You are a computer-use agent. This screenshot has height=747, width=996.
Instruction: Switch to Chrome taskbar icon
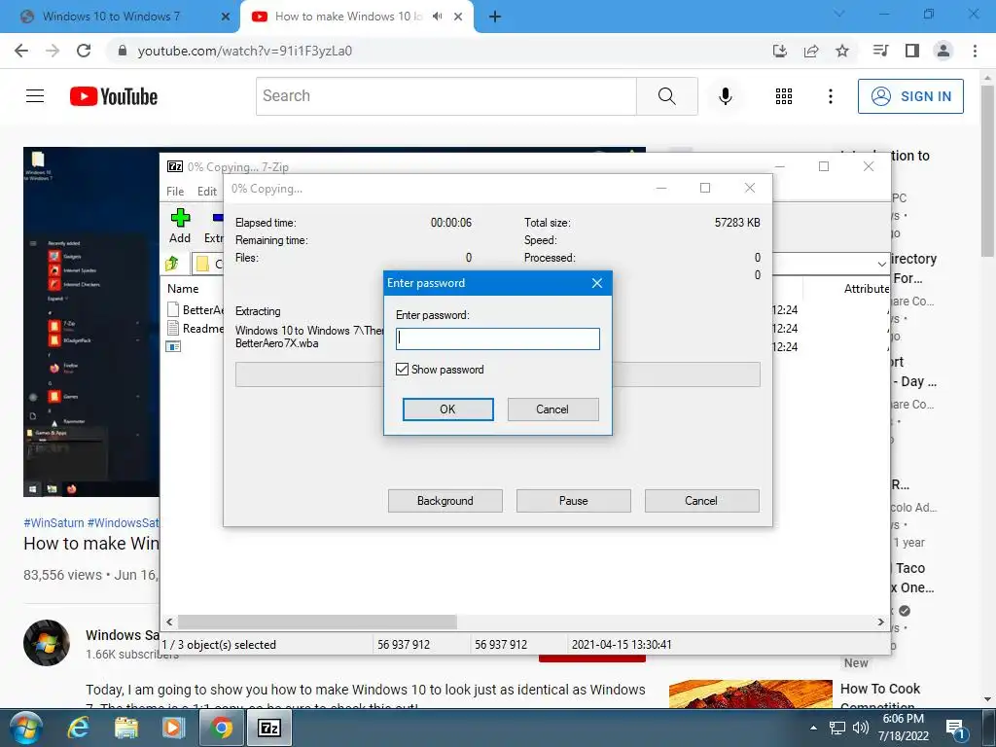click(x=221, y=728)
